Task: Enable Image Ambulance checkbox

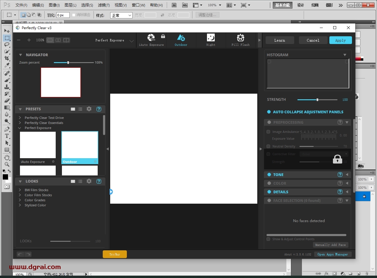Action: click(268, 132)
